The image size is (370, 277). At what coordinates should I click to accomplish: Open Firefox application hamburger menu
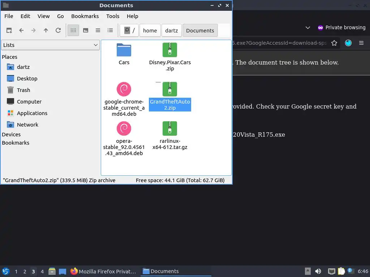point(361,43)
